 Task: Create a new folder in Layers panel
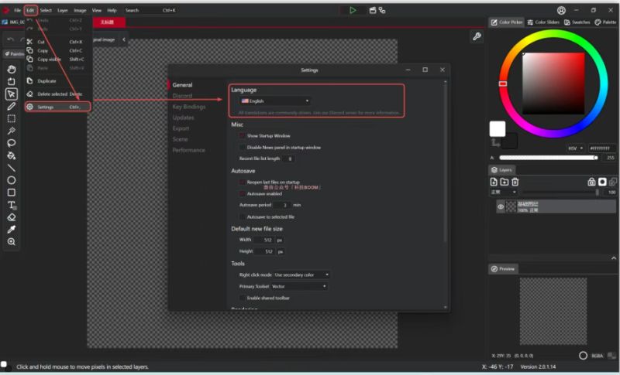[x=505, y=182]
